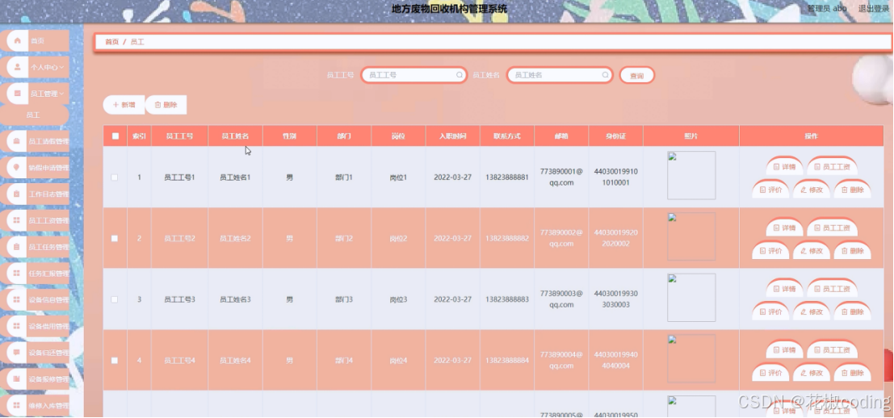Click the phone cell 13823888882

[x=507, y=238]
